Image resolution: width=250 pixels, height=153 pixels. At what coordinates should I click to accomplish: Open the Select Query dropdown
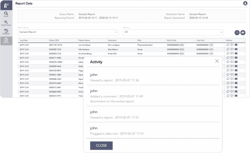[x=68, y=32]
